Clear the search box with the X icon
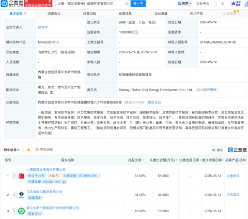 tap(127, 4)
